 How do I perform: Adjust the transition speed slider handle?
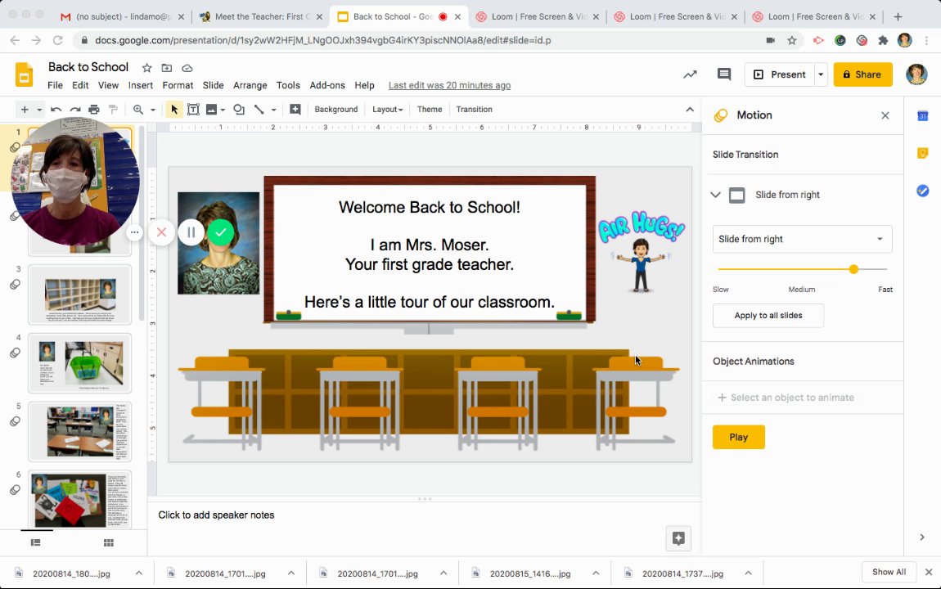tap(853, 269)
